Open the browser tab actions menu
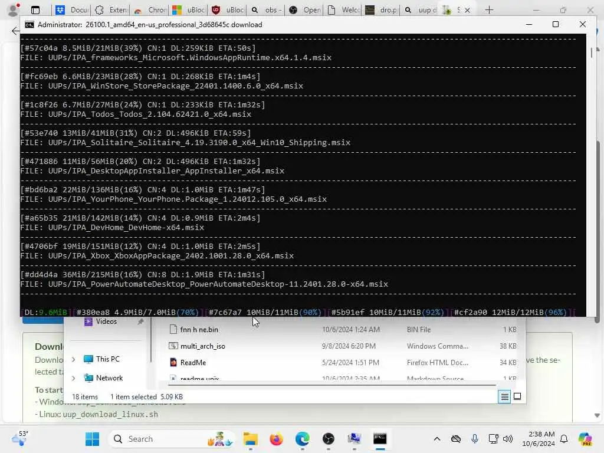604x453 pixels. [35, 10]
